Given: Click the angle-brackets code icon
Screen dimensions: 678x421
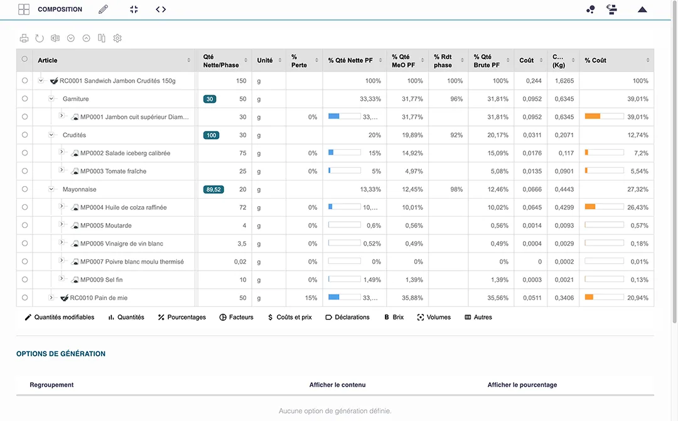Looking at the screenshot, I should point(161,9).
